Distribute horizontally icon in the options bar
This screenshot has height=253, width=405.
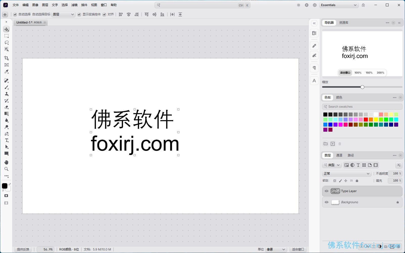point(172,14)
